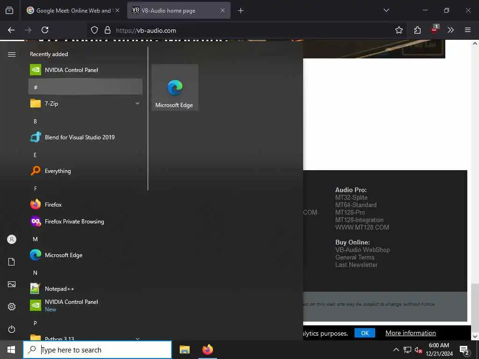Open File Explorer from the taskbar

[184, 350]
